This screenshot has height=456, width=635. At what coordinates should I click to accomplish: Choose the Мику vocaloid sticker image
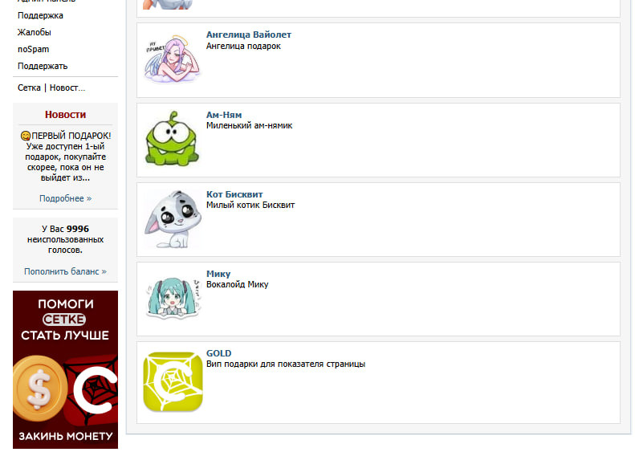tap(173, 298)
